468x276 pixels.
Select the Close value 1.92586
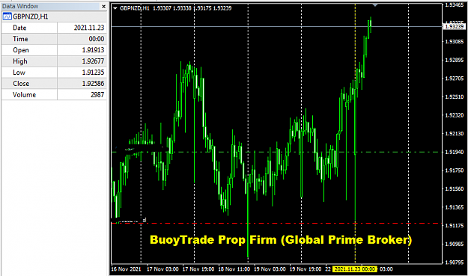pos(93,84)
